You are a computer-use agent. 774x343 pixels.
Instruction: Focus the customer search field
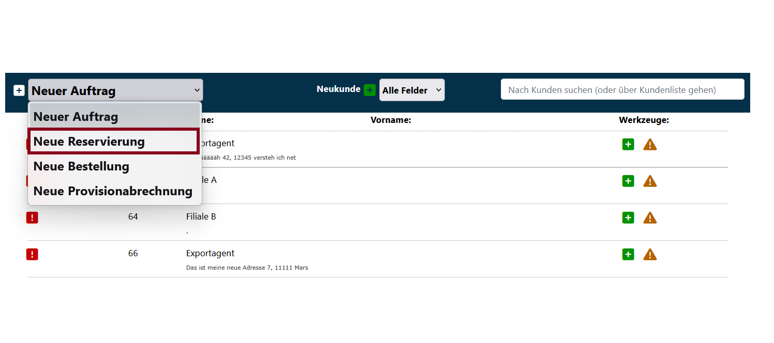622,90
